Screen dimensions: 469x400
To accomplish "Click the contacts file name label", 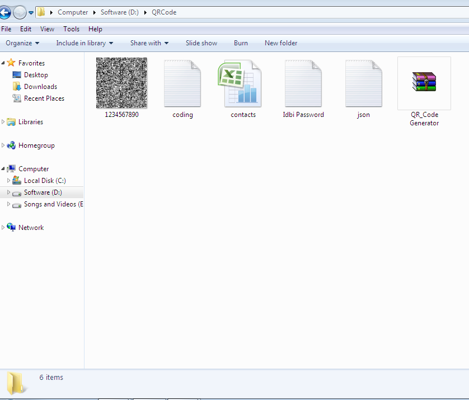I will tap(243, 115).
